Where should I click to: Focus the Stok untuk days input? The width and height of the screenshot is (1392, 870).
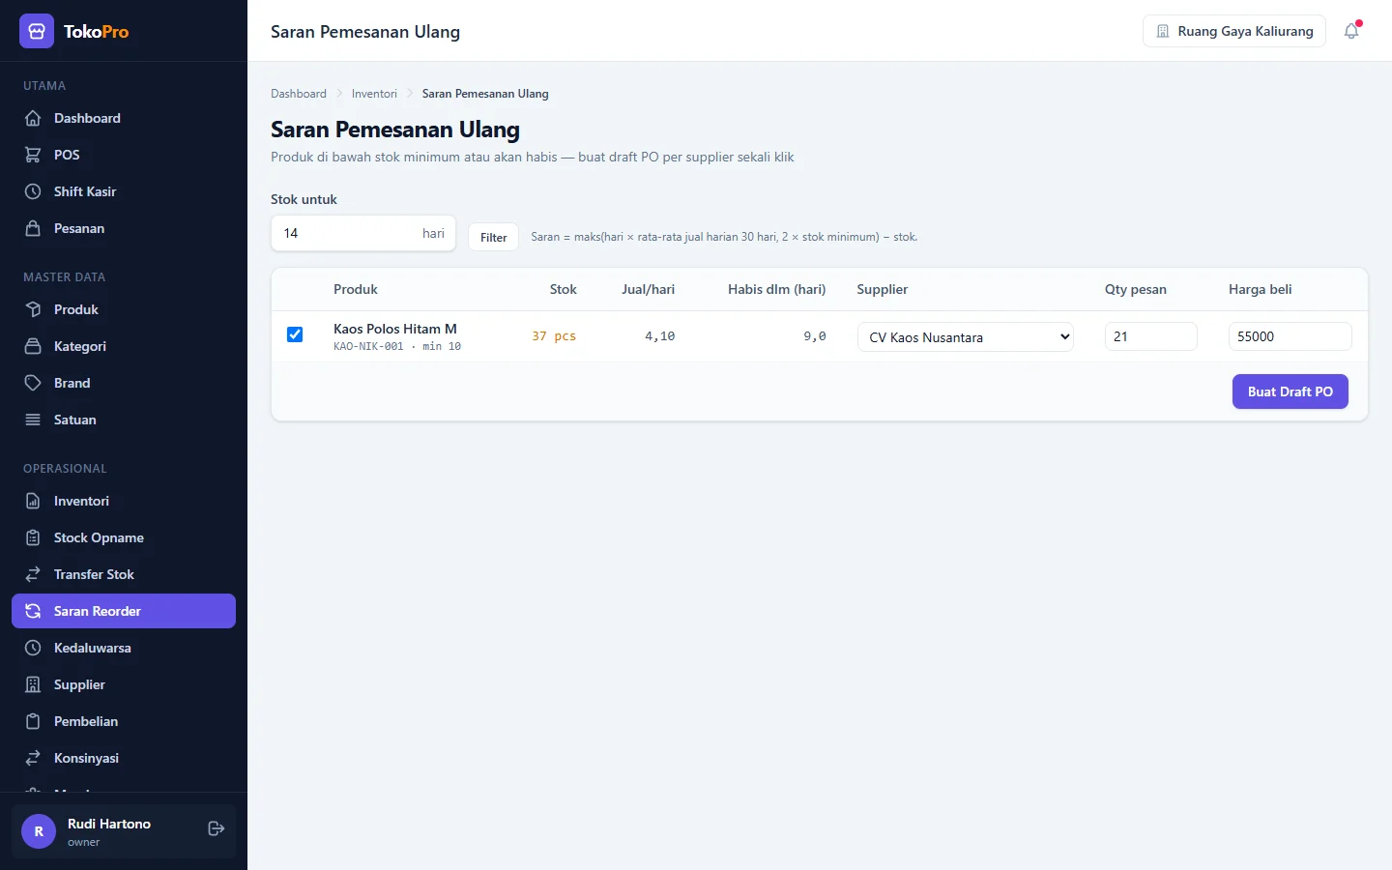point(363,233)
